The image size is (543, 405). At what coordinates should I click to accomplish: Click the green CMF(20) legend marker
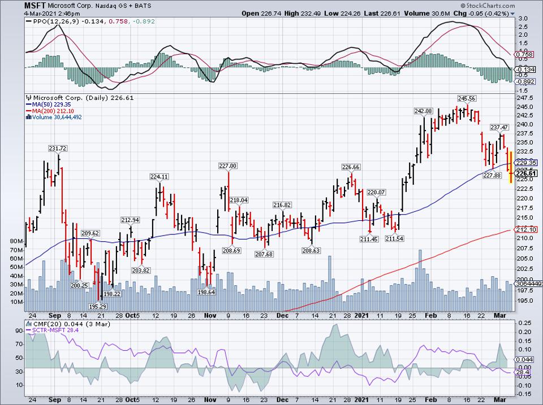[x=29, y=323]
